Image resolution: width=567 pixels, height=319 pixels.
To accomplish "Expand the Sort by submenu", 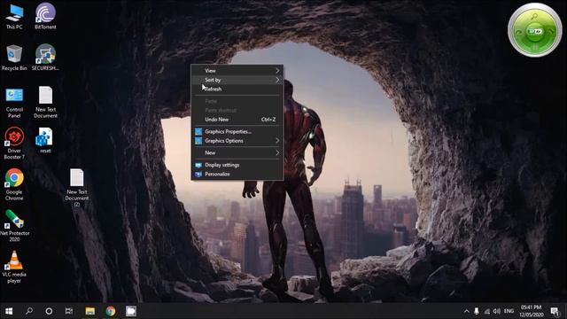I will (237, 80).
